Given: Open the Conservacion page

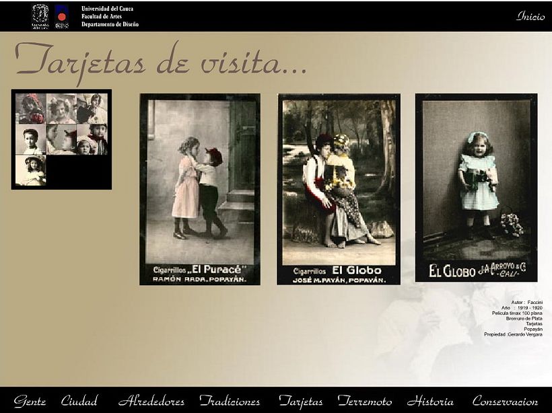Looking at the screenshot, I should [x=505, y=401].
